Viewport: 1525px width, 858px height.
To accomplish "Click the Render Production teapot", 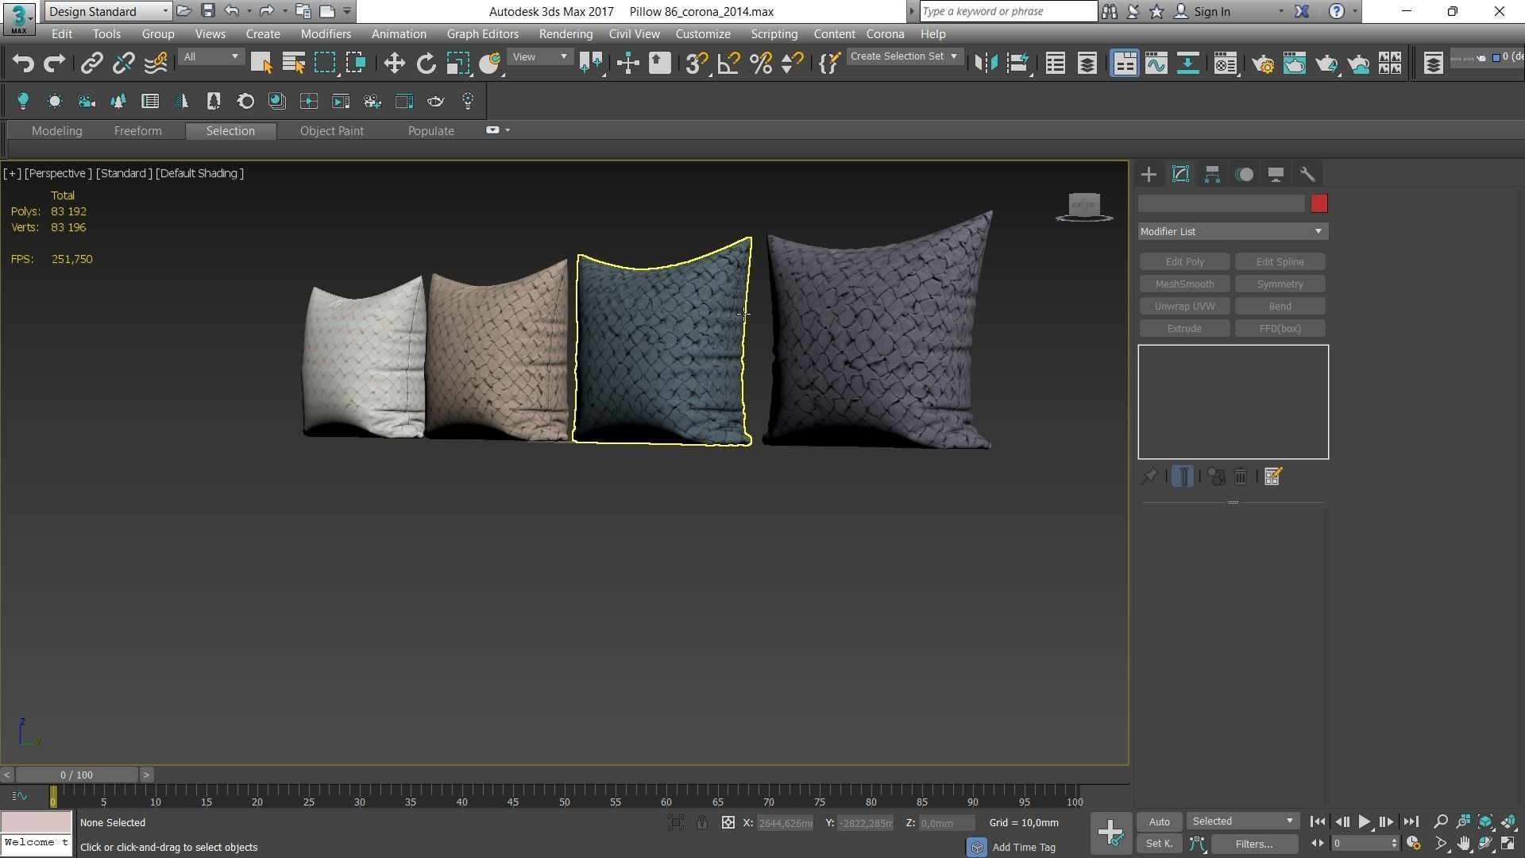I will point(1326,63).
